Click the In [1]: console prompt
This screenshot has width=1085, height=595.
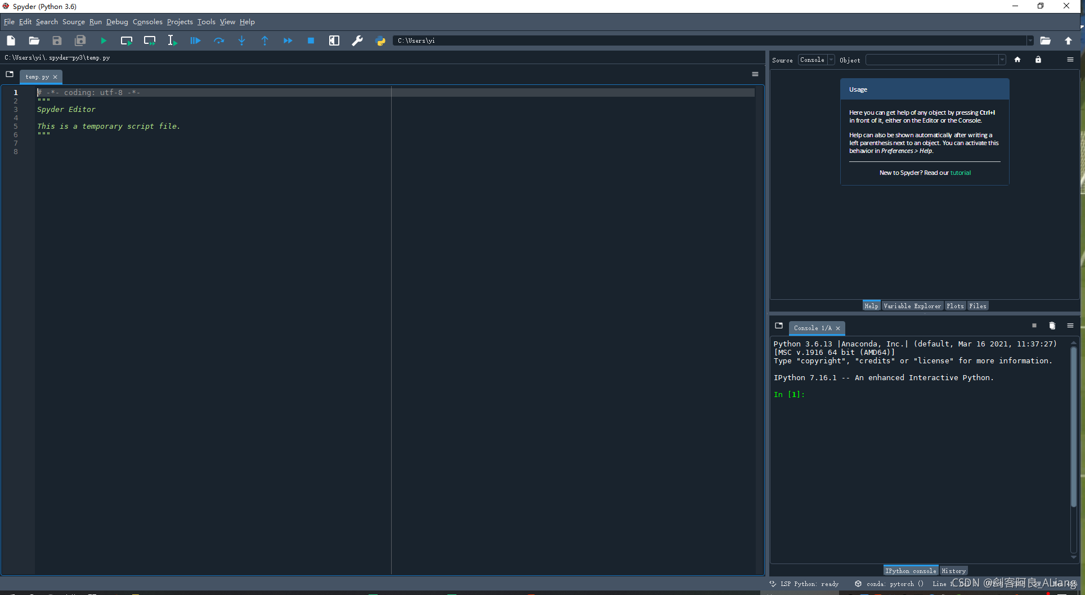click(789, 395)
